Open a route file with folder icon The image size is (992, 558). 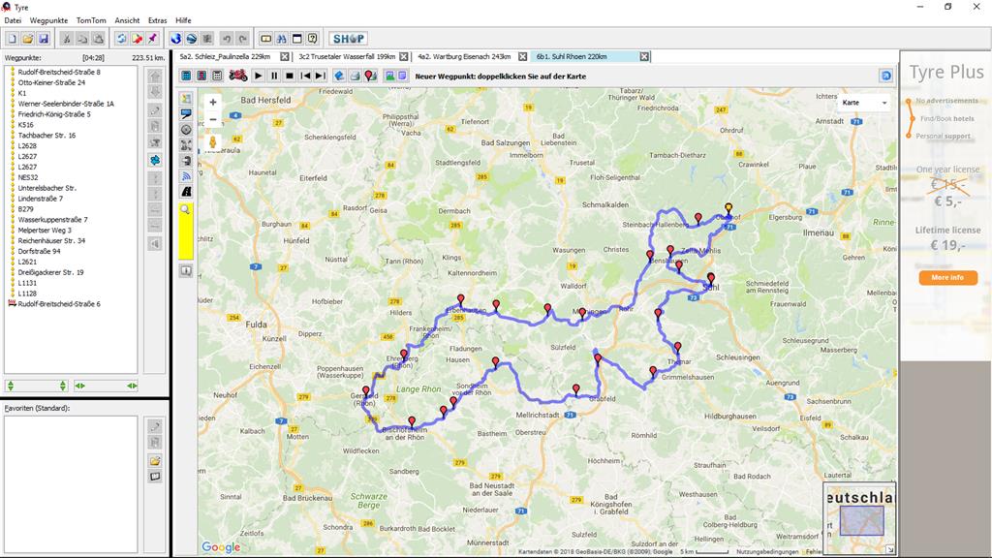(x=28, y=39)
